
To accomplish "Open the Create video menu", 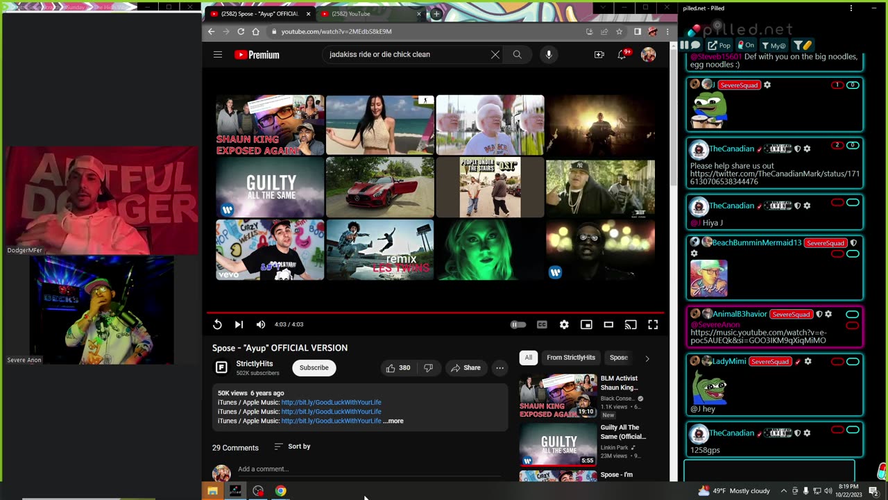I will 599,54.
